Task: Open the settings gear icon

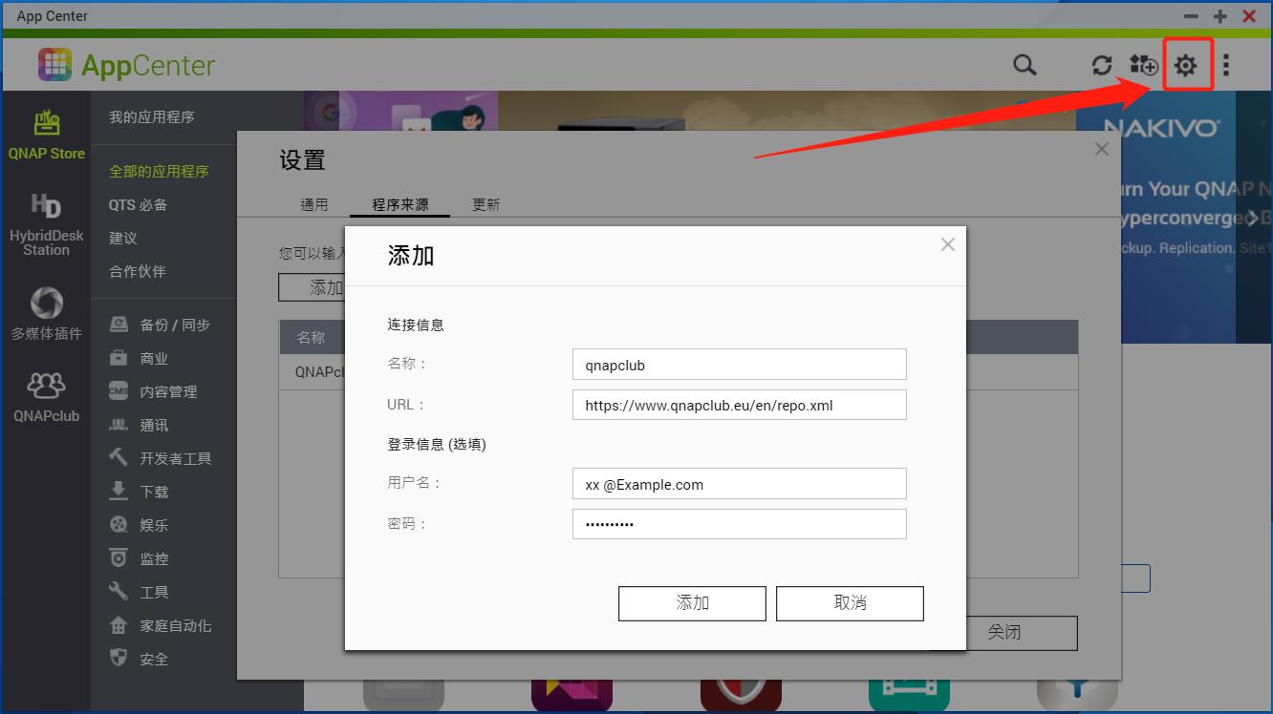Action: (x=1186, y=65)
